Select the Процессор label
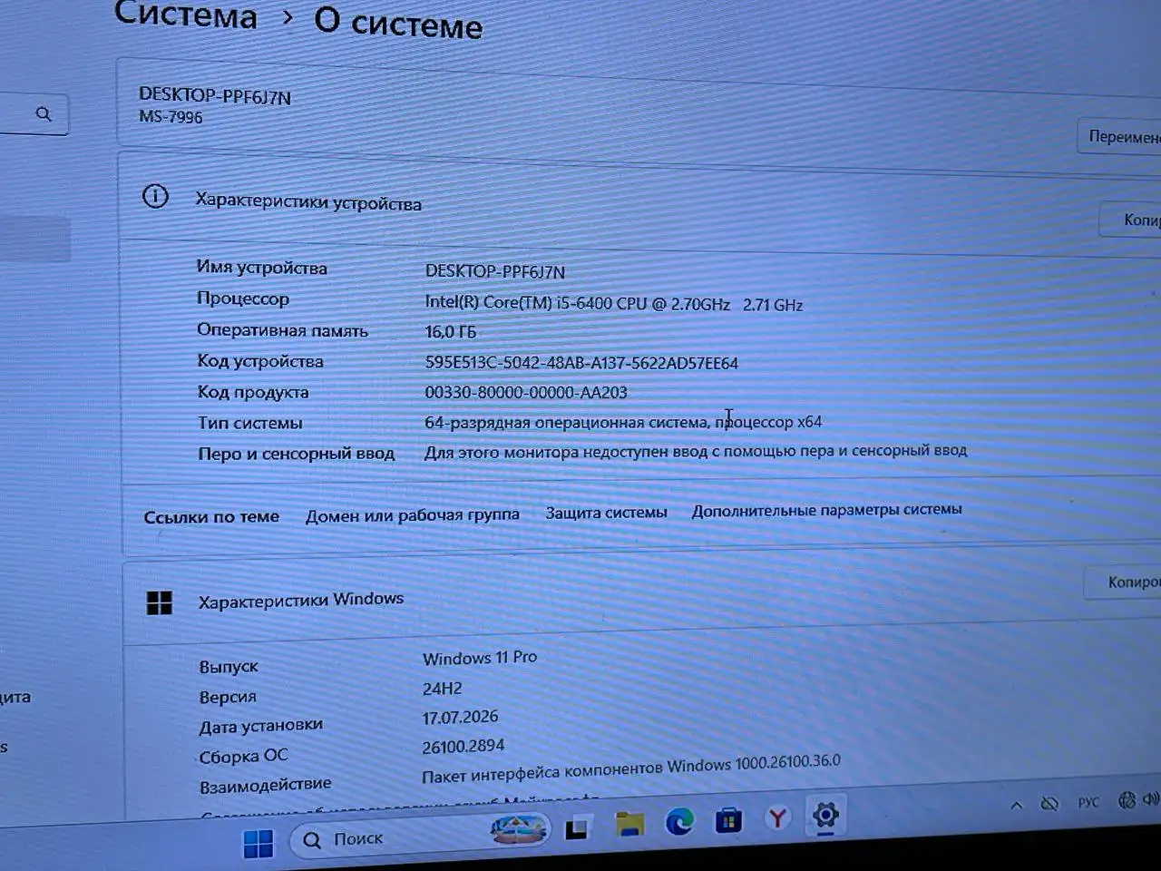 coord(243,298)
